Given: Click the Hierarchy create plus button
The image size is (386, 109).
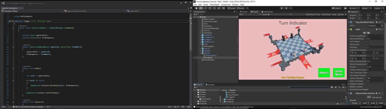Looking at the screenshot, I should [195, 14].
